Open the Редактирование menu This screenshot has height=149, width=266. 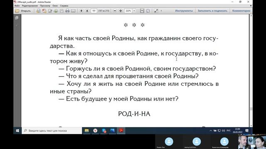(x=30, y=6)
